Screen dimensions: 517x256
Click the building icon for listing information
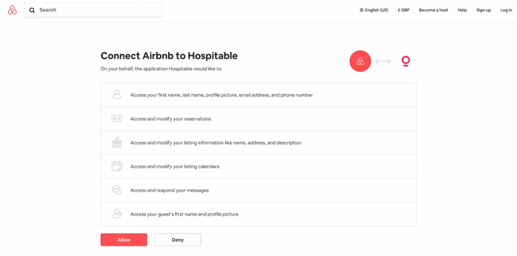(x=117, y=143)
